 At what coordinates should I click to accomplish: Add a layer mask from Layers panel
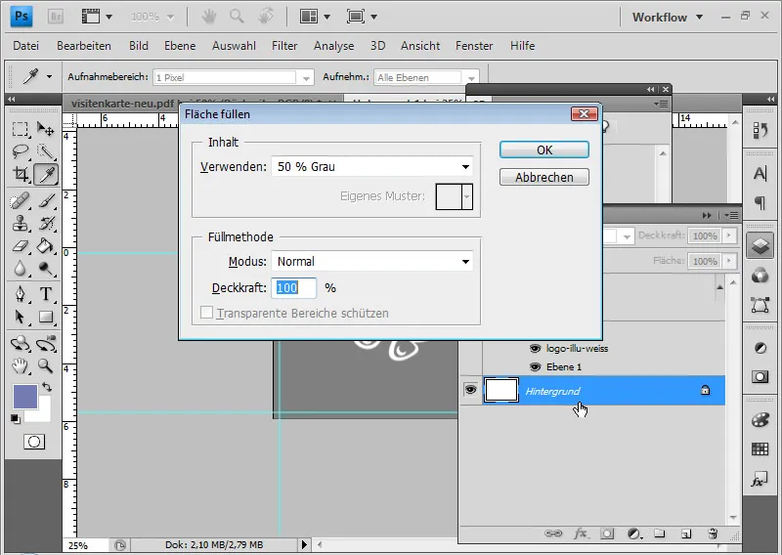(607, 534)
